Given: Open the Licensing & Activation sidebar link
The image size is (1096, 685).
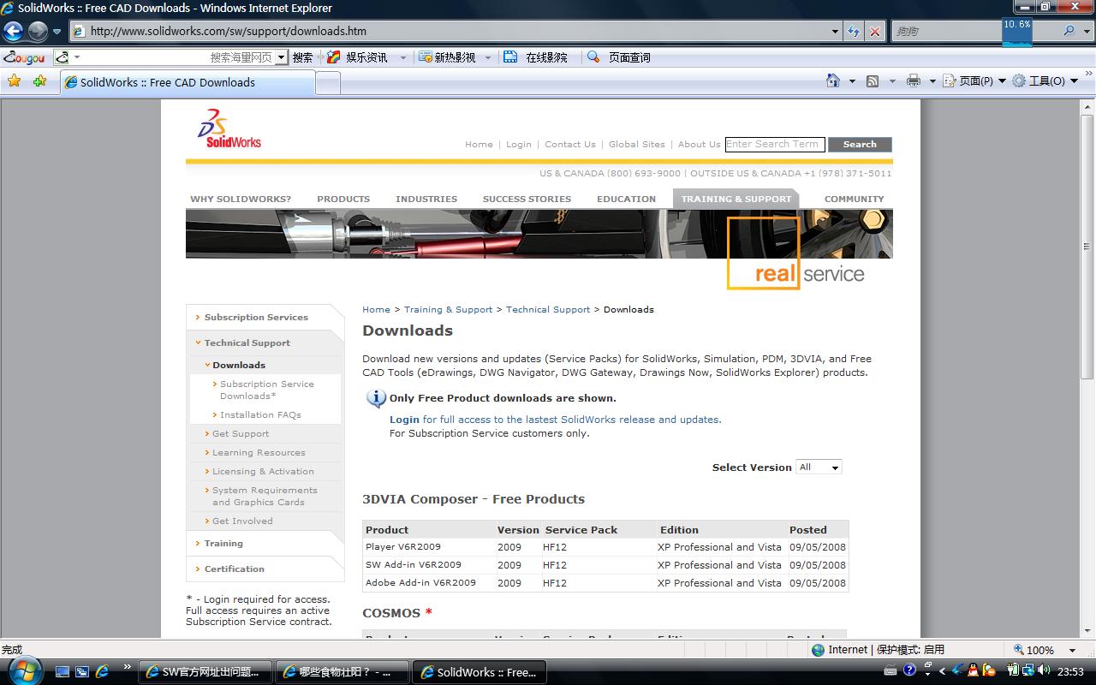Looking at the screenshot, I should pyautogui.click(x=263, y=472).
